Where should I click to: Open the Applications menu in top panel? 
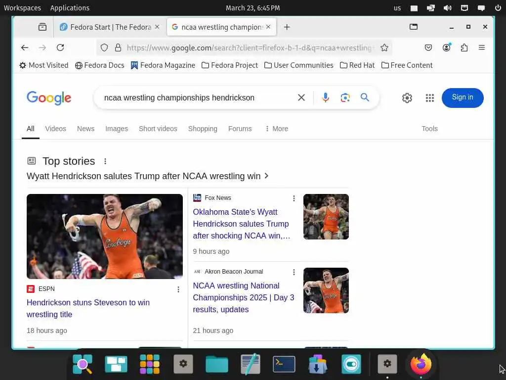point(70,8)
